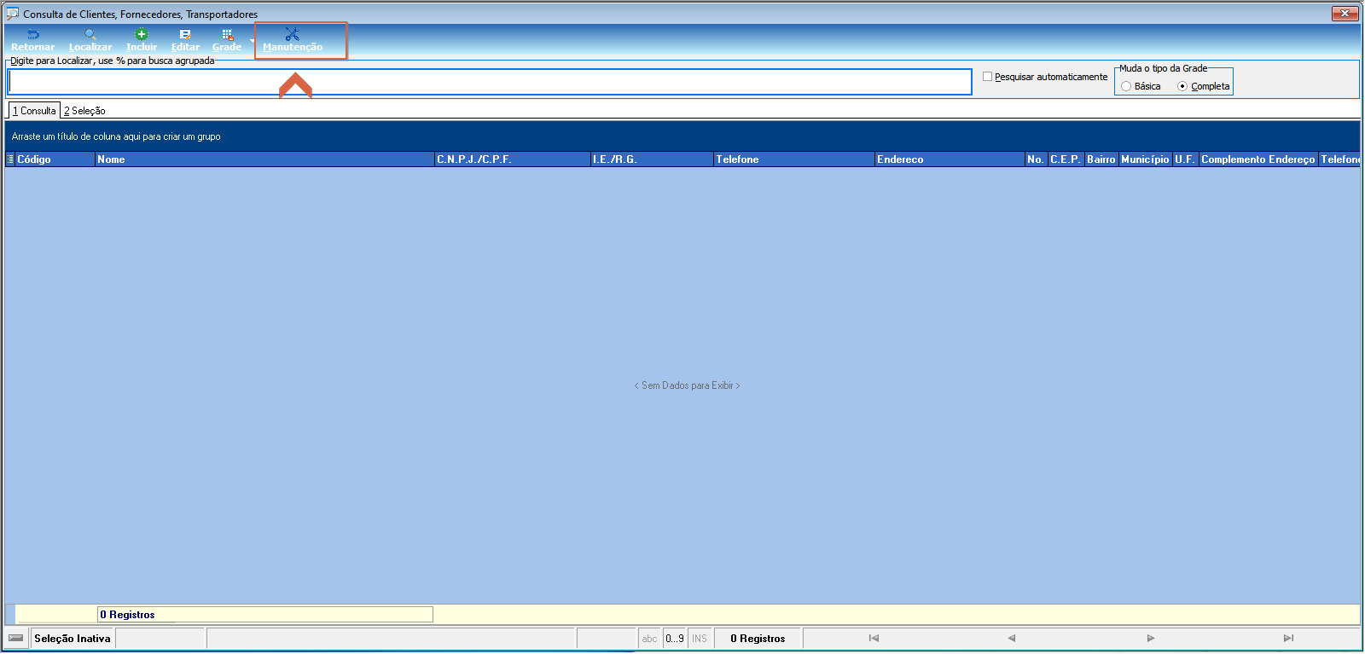The height and width of the screenshot is (654, 1365).
Task: Go to last record navigation button
Action: [x=1288, y=638]
